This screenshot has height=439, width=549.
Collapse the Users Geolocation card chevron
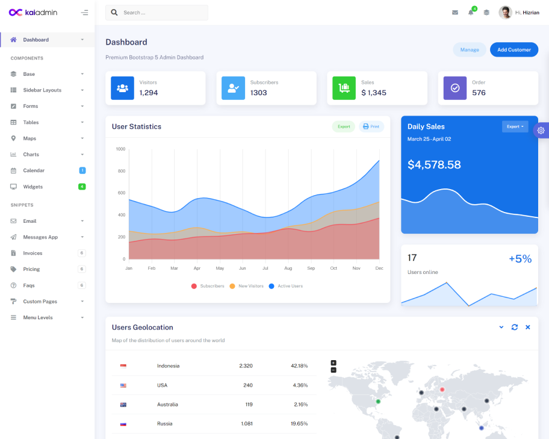coord(501,327)
